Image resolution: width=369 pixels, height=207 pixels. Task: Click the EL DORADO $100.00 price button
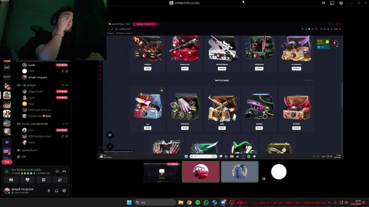coord(296,68)
